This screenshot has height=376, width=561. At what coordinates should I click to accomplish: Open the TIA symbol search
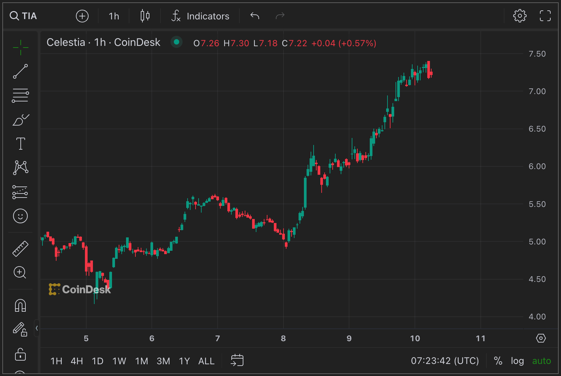click(23, 16)
